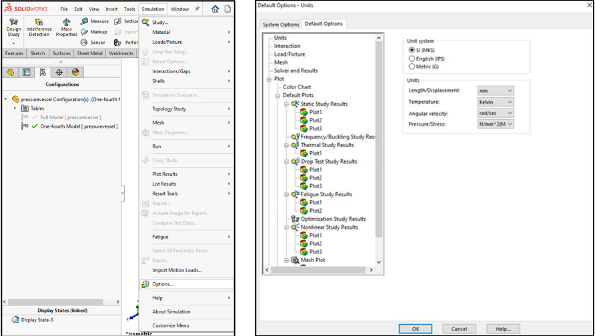Open Length/Displacement units dropdown
Screen dimensions: 595x336
496,90
